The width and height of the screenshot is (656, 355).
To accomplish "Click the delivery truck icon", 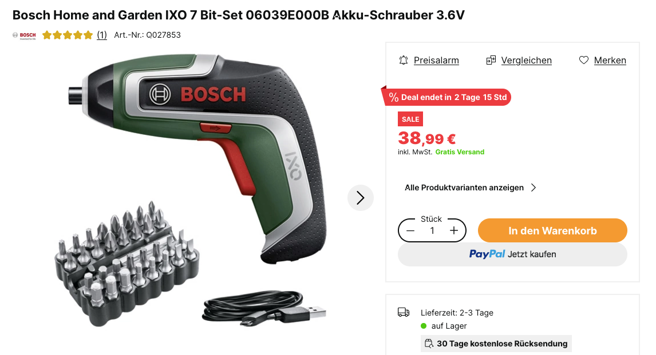I will tap(404, 312).
